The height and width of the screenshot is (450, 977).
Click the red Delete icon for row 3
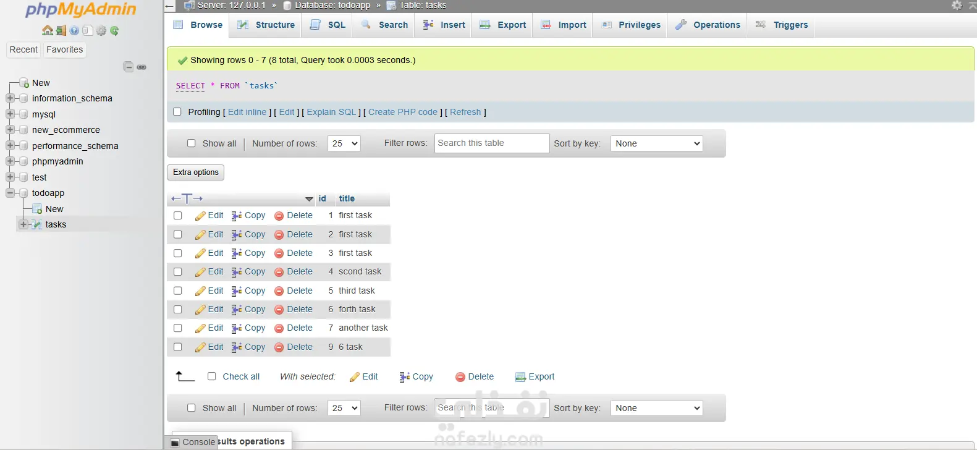[x=279, y=253]
